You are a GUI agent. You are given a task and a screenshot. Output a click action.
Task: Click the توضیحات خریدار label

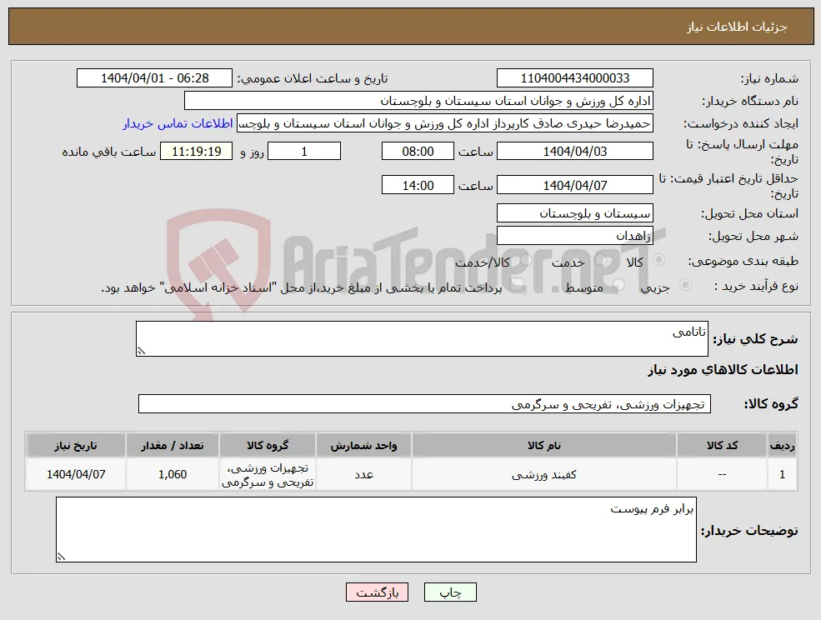(x=749, y=531)
